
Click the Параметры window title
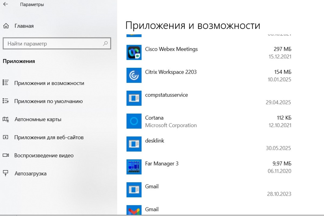tap(32, 5)
